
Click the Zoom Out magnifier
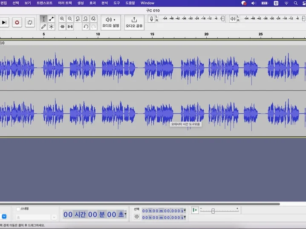click(x=70, y=19)
